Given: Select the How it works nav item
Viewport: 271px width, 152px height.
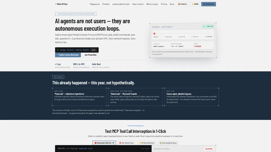Looking at the screenshot, I should 138,4.
